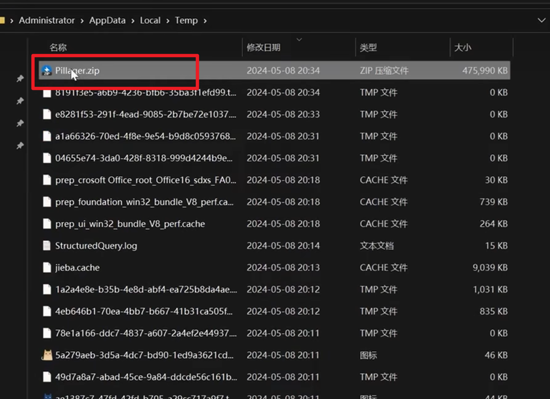Viewport: 550px width, 399px height.
Task: Expand the chevron after AppData in the path
Action: click(133, 21)
